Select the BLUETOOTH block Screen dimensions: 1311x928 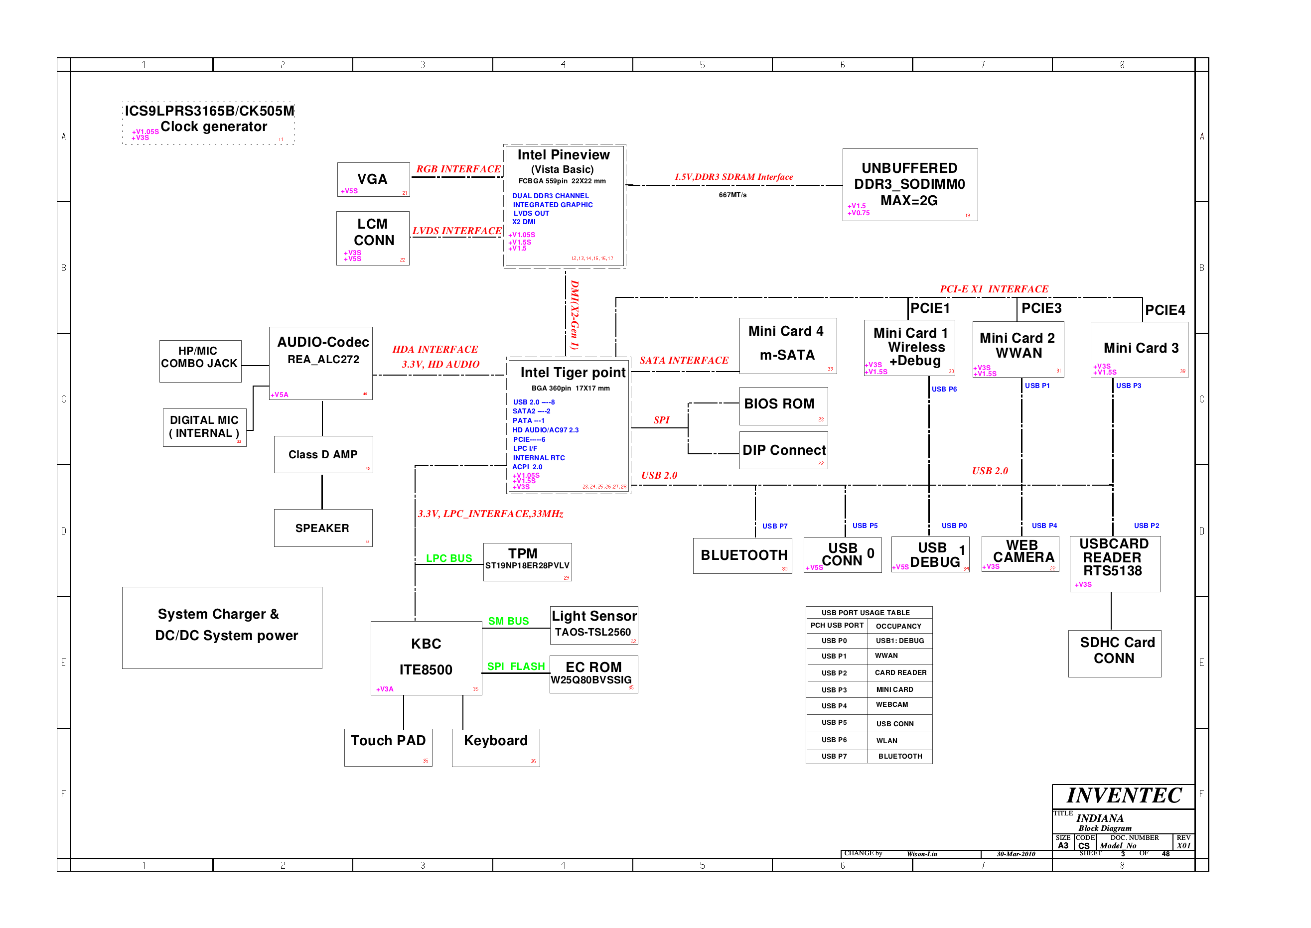point(742,555)
